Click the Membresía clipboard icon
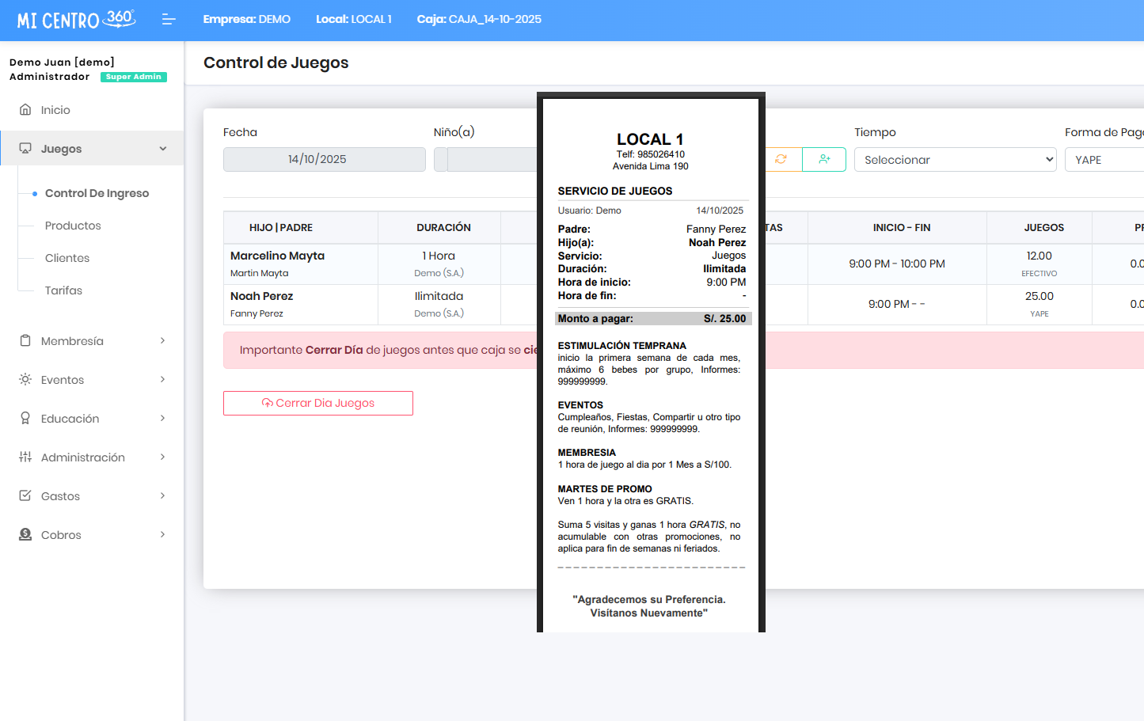 (25, 341)
